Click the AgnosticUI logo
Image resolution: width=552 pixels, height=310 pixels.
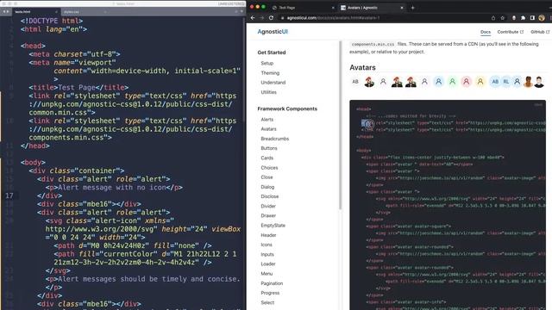(273, 32)
